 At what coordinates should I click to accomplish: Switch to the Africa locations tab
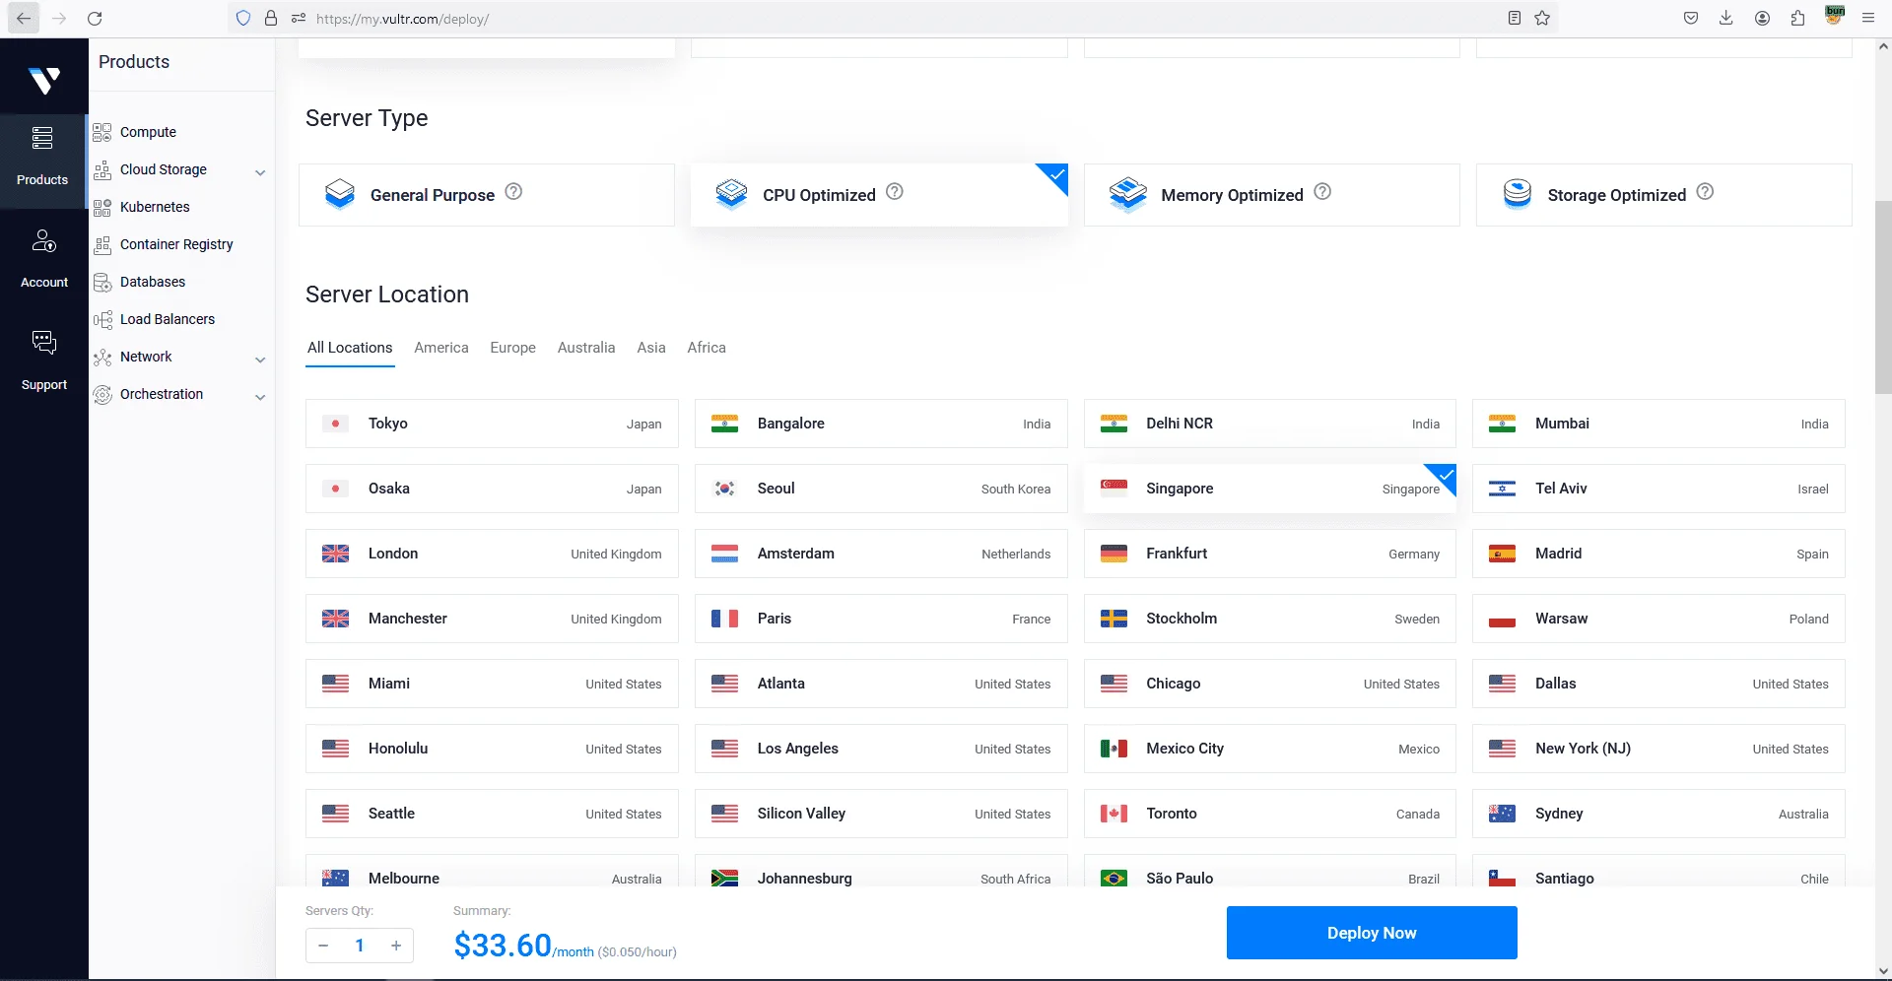click(707, 348)
